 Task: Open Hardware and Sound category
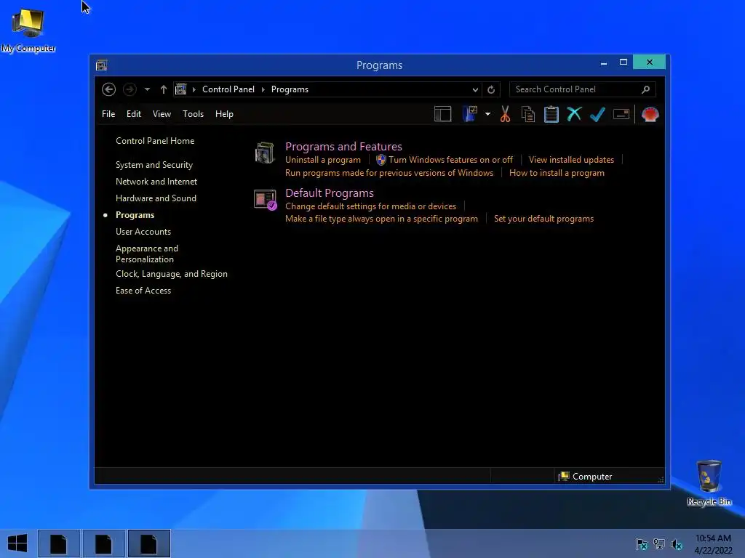pos(156,198)
